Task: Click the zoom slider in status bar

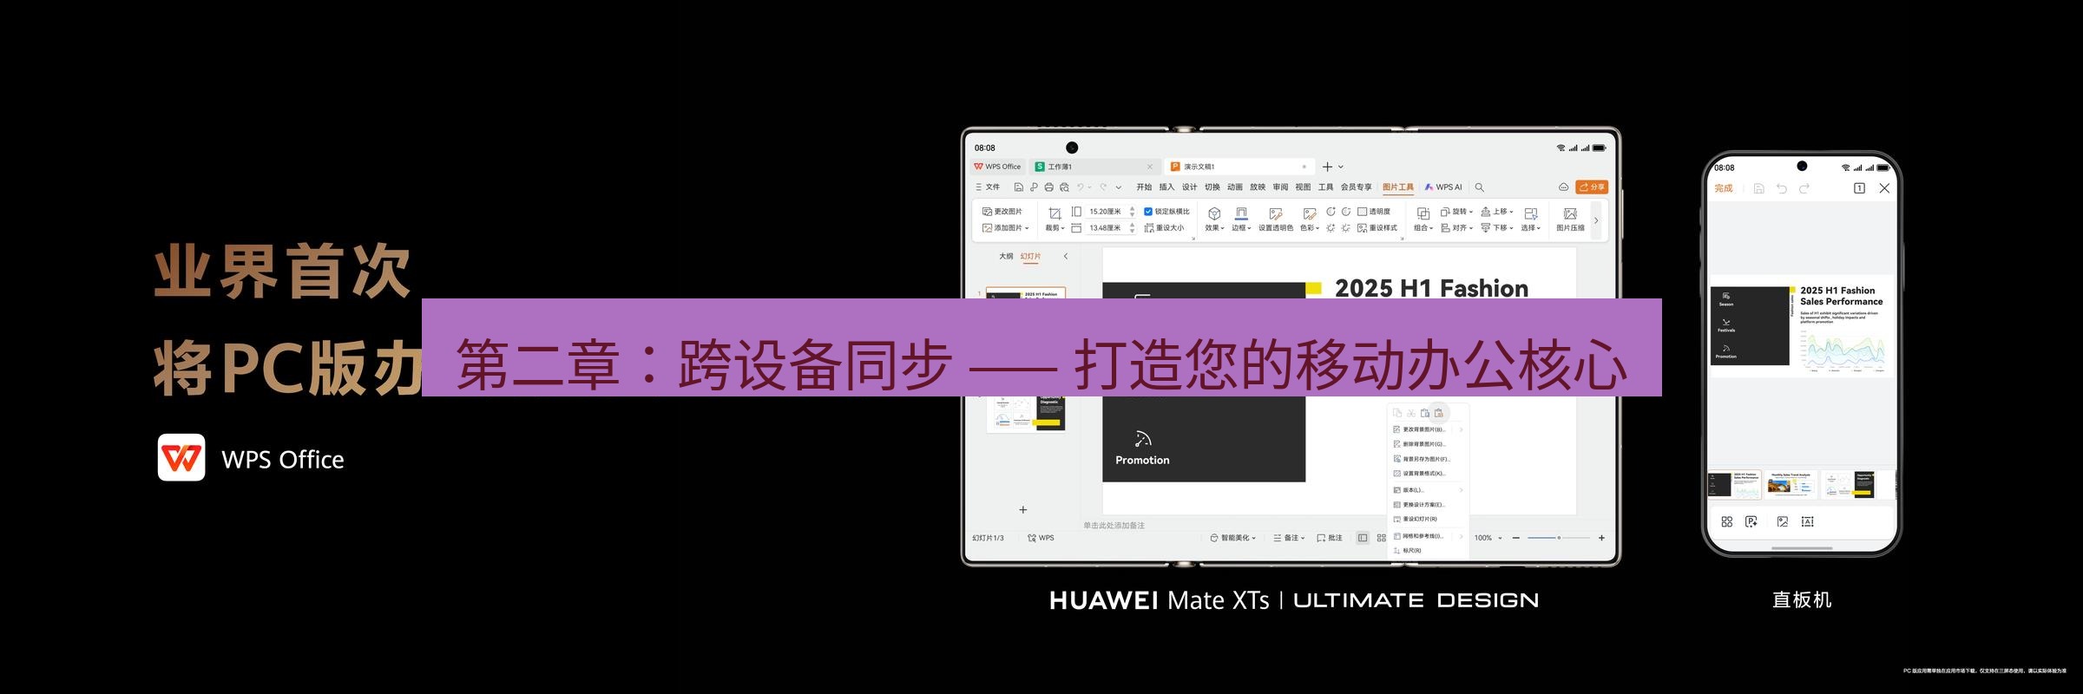Action: [1559, 538]
